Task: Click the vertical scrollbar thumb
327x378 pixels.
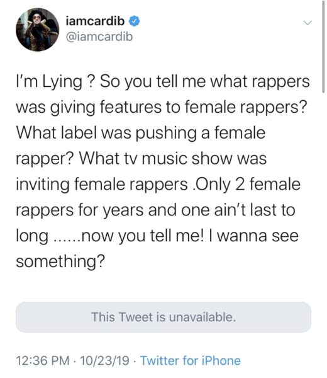Action: (323, 46)
